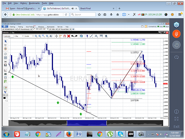Switch to the POUND RALLY workspace tab
This screenshot has height=139, width=185.
pyautogui.click(x=9, y=29)
